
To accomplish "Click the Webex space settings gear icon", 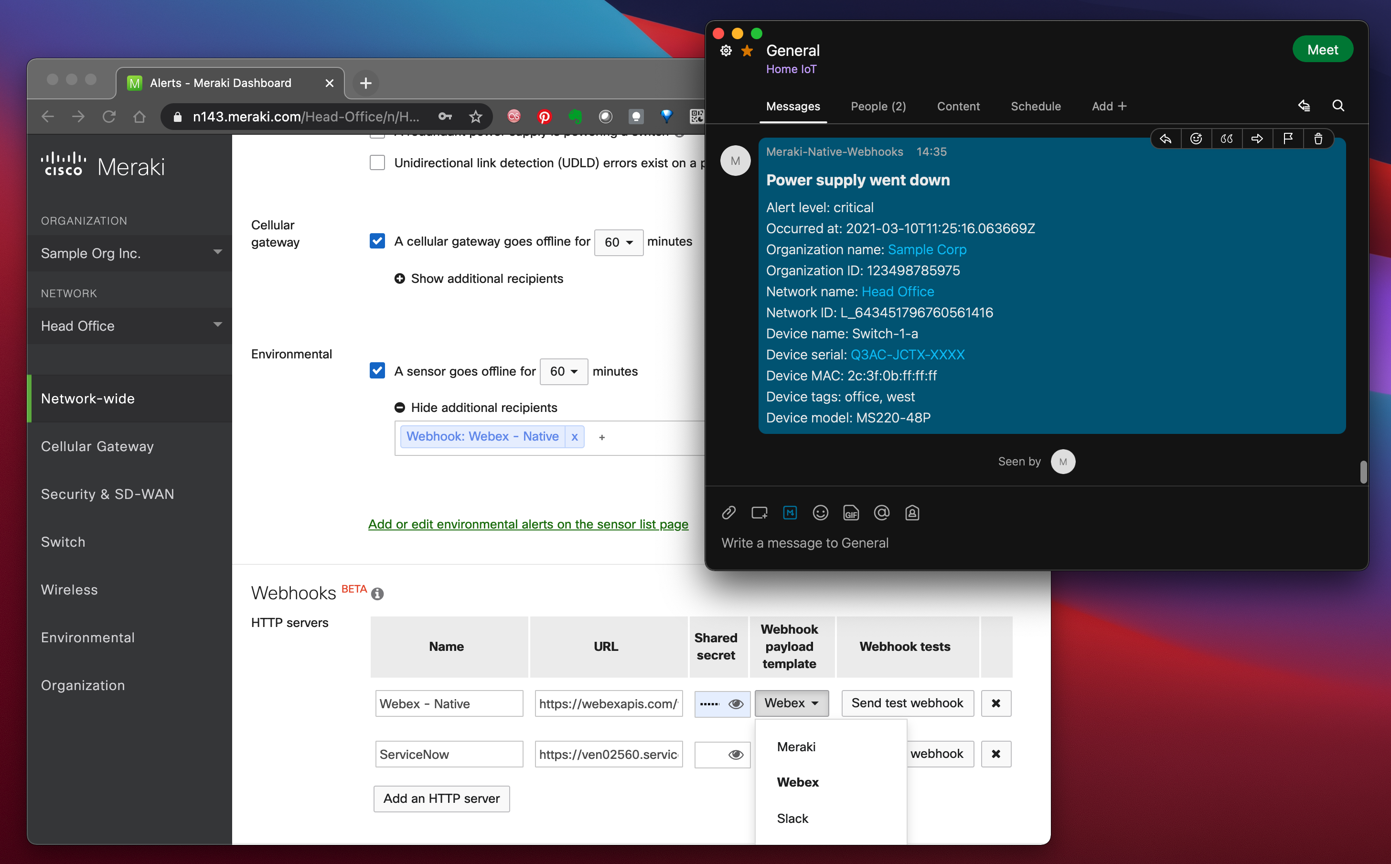I will [x=725, y=51].
